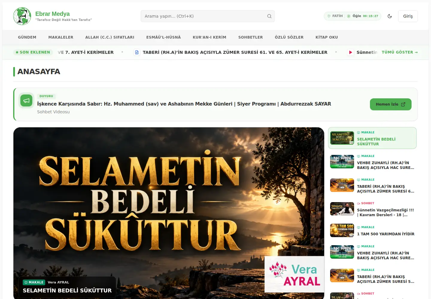Click the MAKALE badge on the featured image
The image size is (431, 299).
(x=34, y=282)
